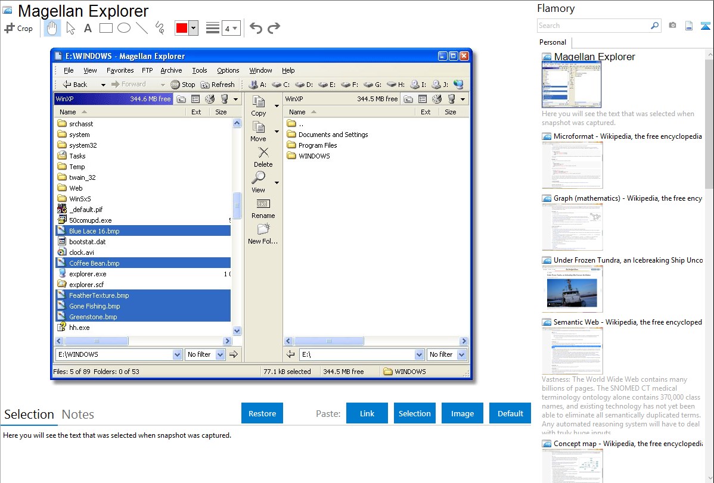Click the document icon beside the camera
Screen dimensions: 714x483
tap(689, 26)
